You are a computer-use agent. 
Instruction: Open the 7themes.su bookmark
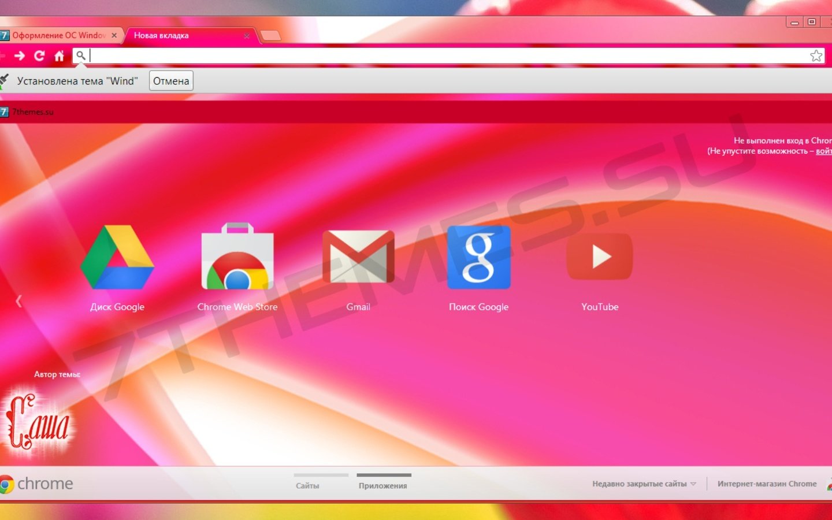(27, 112)
